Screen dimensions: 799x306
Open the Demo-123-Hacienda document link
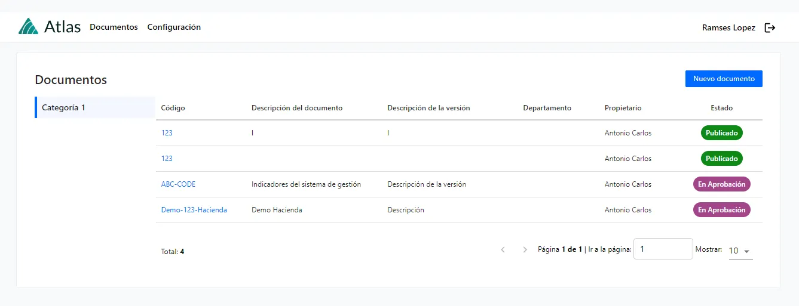[x=194, y=210]
